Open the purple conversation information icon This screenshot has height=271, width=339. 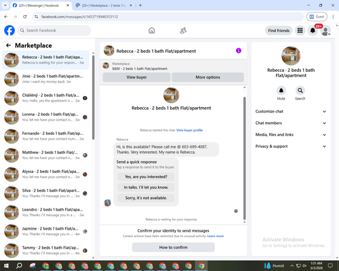pyautogui.click(x=239, y=51)
